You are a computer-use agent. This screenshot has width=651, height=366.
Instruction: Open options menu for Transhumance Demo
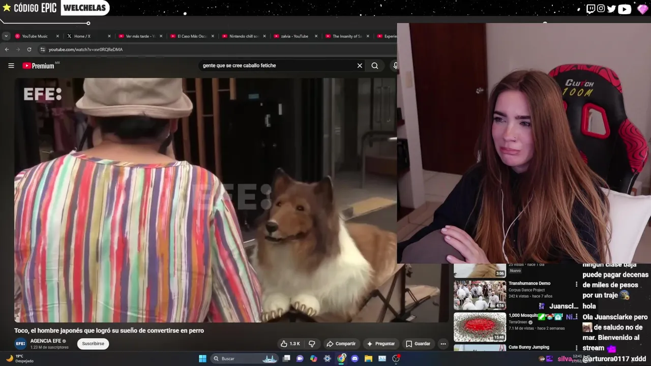[576, 284]
